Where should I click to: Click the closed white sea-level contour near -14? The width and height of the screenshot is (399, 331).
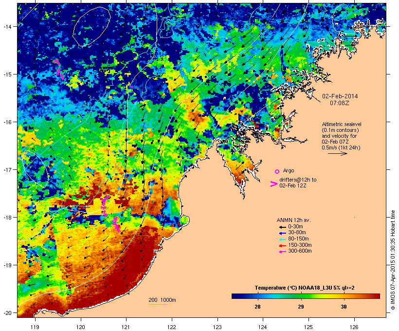pyautogui.click(x=92, y=26)
